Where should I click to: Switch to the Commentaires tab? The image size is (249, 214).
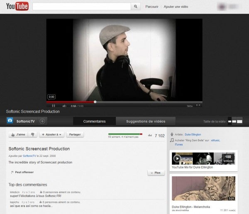tap(94, 121)
